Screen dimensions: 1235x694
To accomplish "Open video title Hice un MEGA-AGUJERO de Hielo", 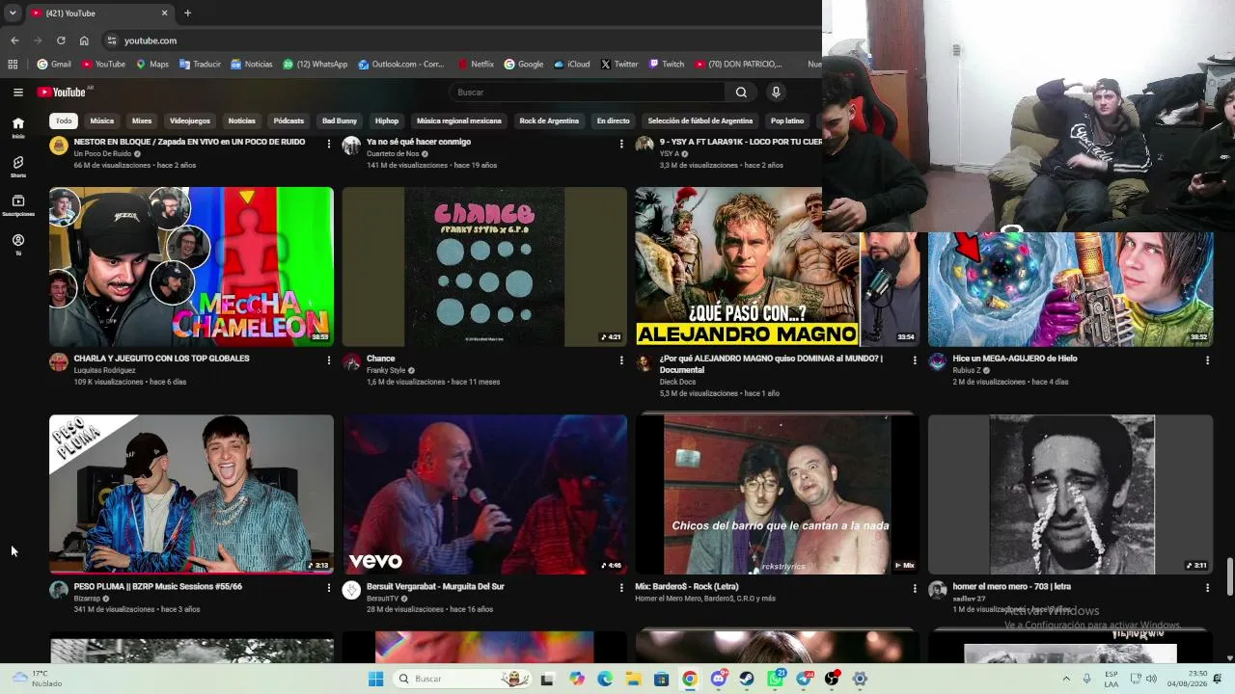I will [1015, 359].
